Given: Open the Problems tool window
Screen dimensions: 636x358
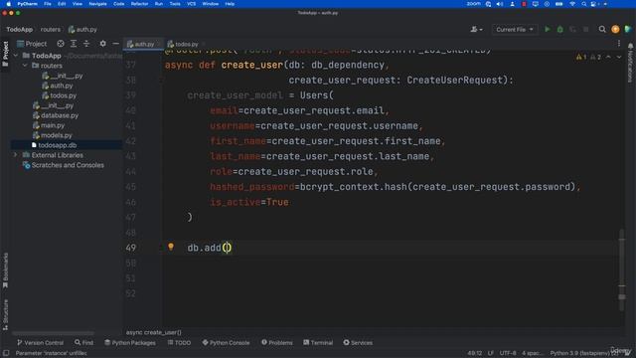Looking at the screenshot, I should (276, 342).
